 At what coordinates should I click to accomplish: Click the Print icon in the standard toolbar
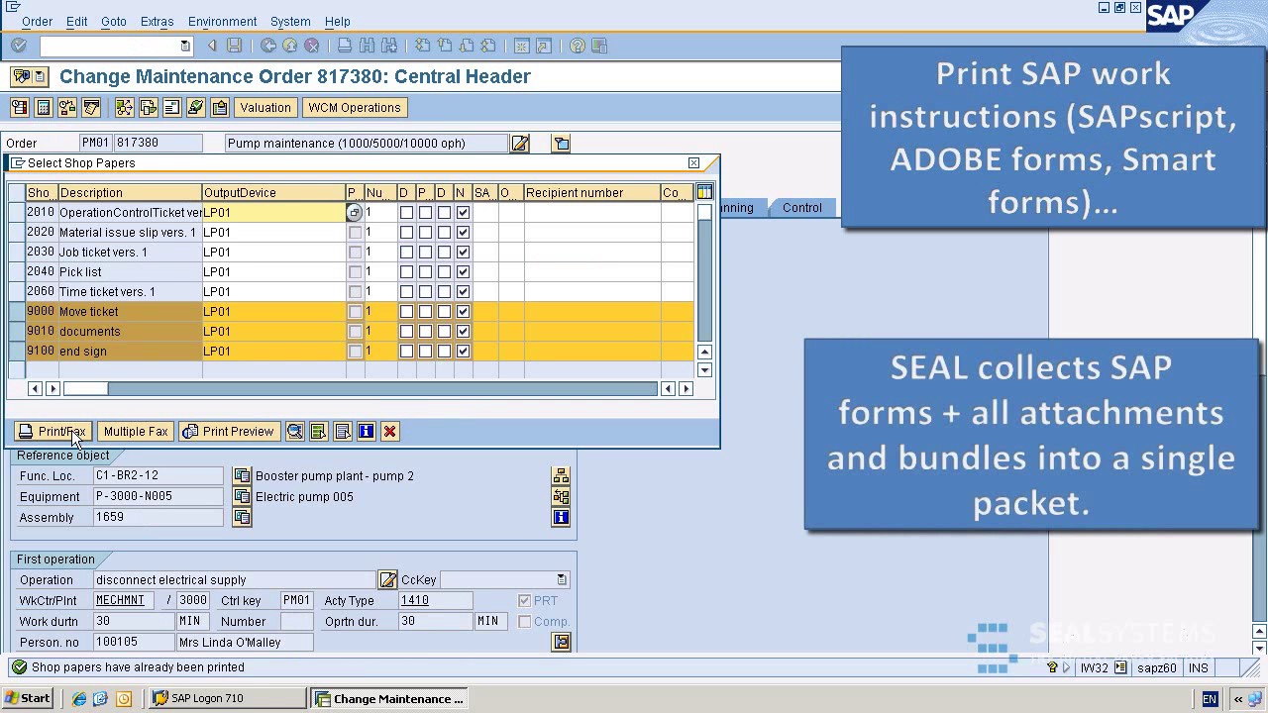click(x=345, y=46)
